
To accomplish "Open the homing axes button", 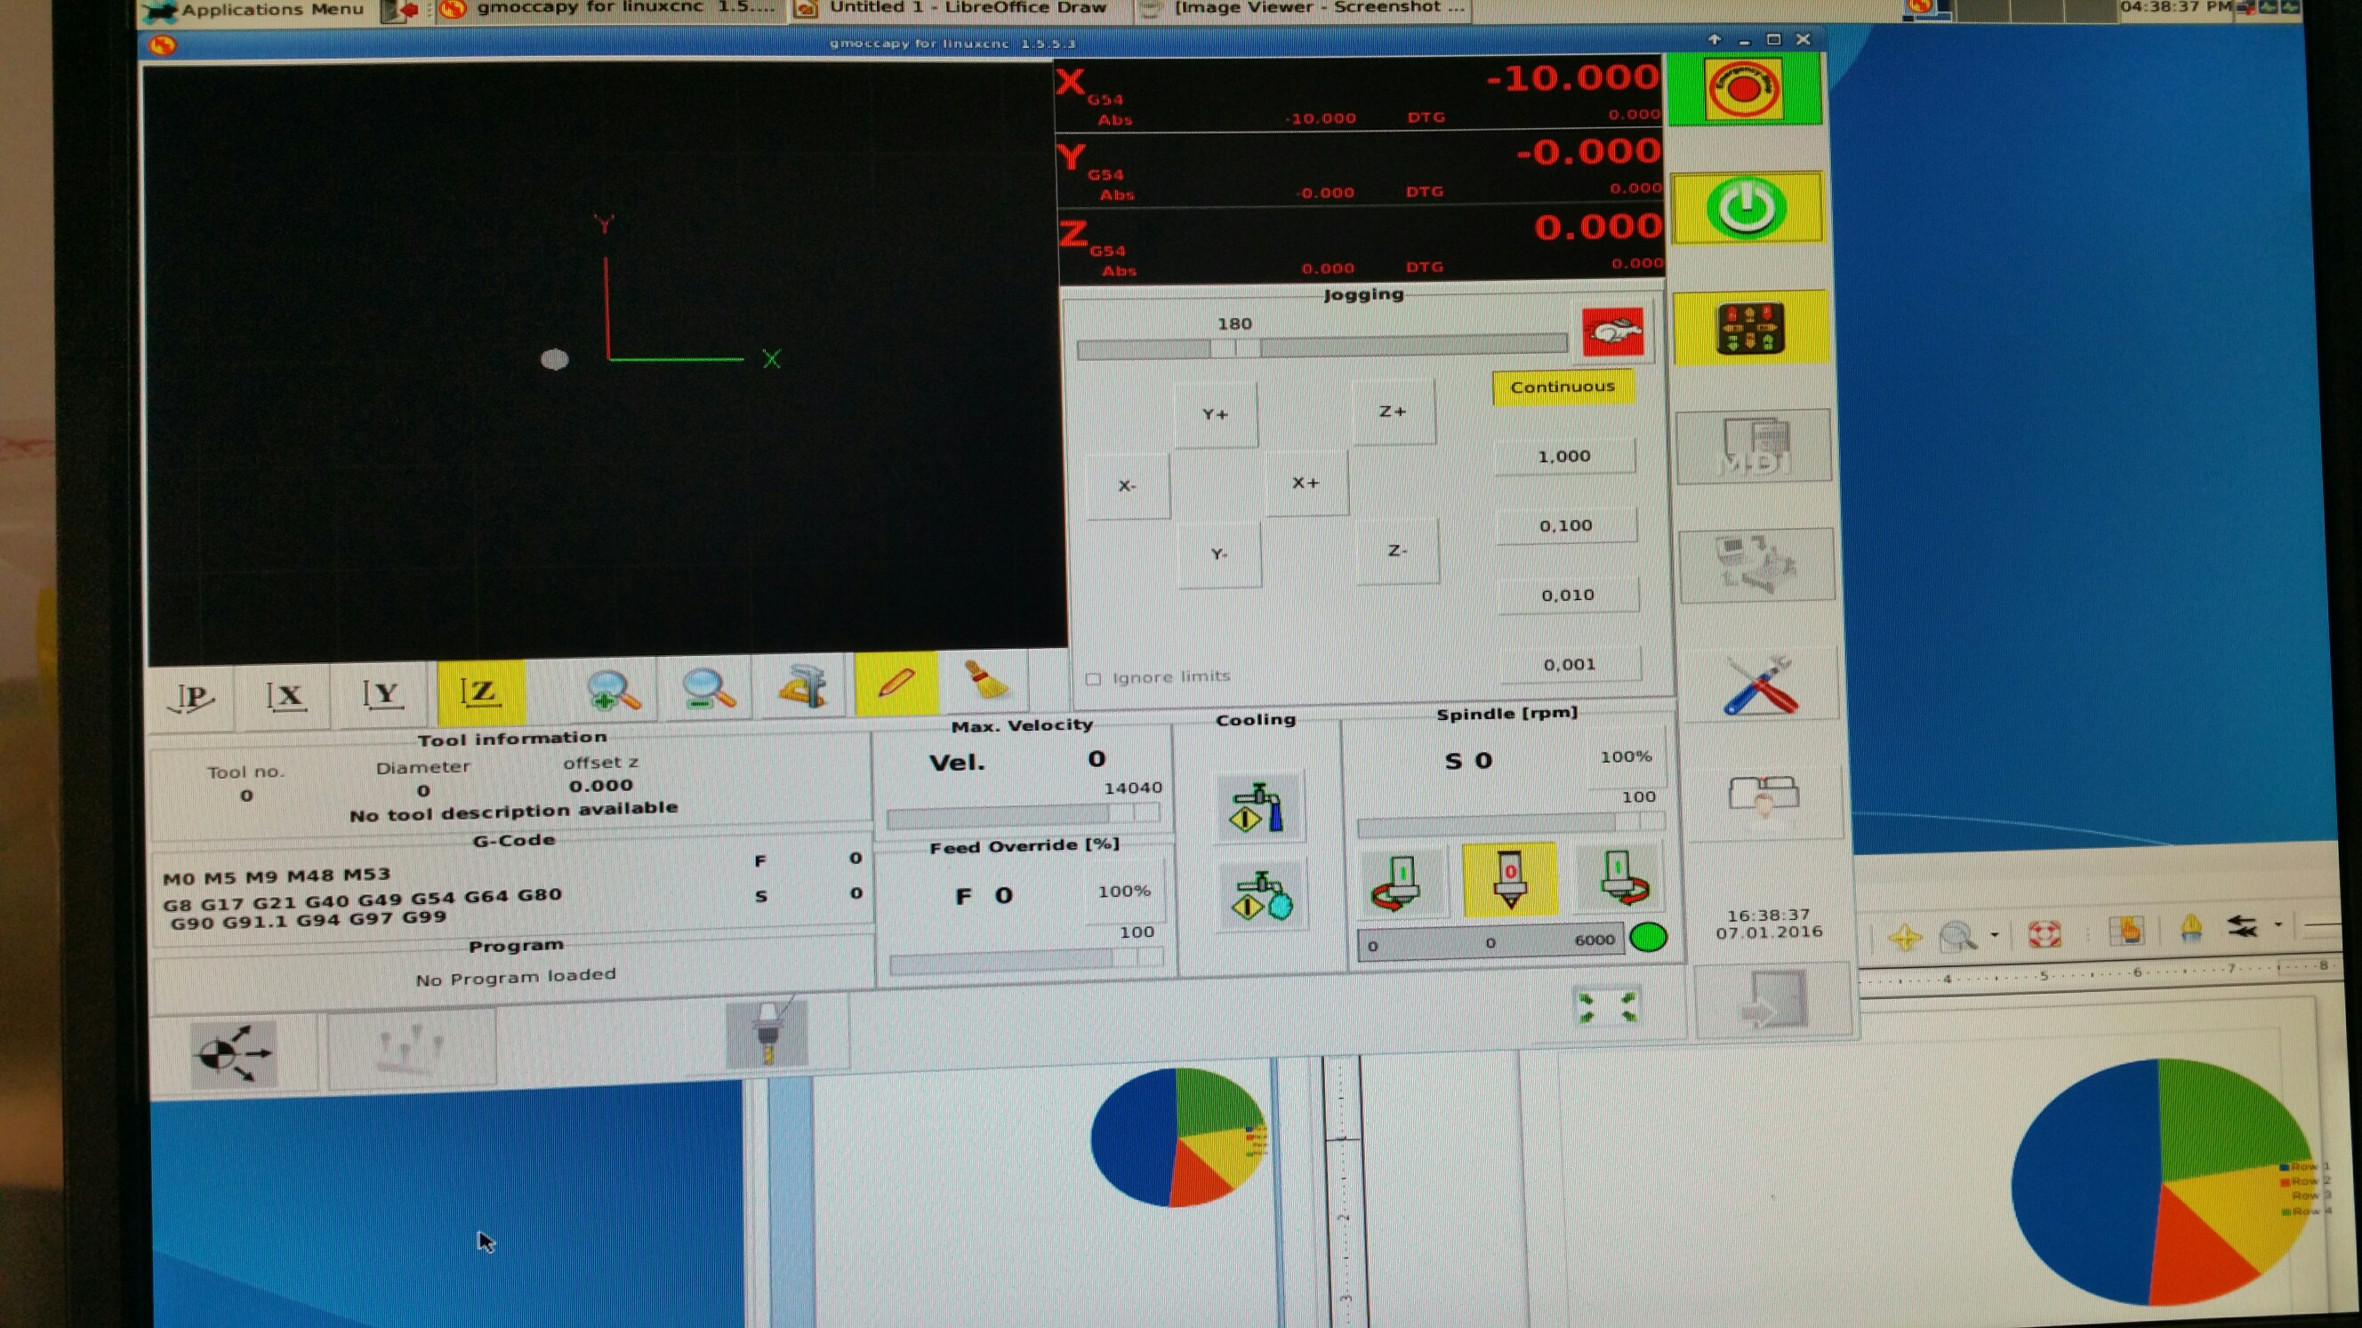I will pos(233,1053).
